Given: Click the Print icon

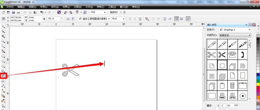Looking at the screenshot, I should coord(18,12).
